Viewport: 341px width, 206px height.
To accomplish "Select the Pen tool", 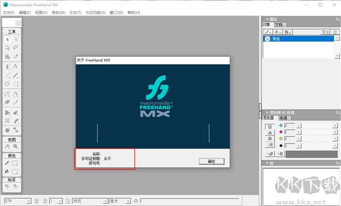I will click(7, 67).
